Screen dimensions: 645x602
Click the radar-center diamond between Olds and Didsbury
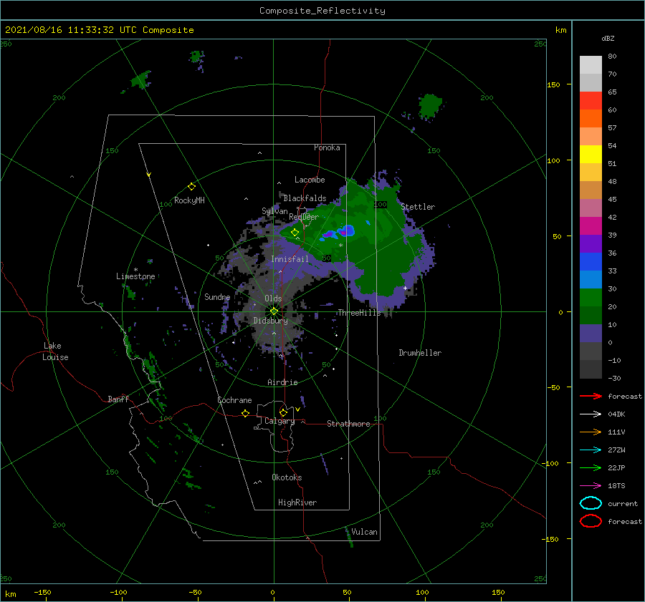tap(274, 311)
